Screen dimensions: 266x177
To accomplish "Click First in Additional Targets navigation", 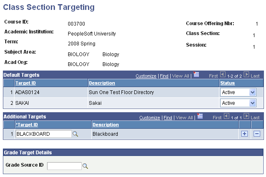I will (x=217, y=118).
